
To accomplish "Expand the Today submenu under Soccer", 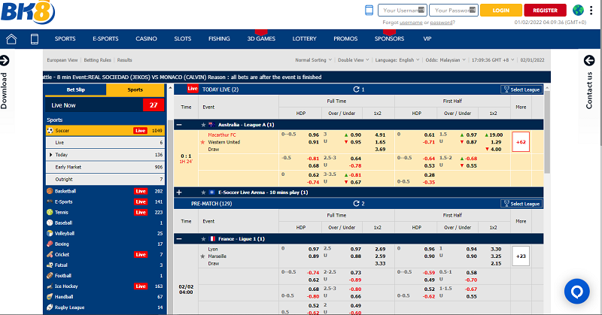I will coord(50,155).
